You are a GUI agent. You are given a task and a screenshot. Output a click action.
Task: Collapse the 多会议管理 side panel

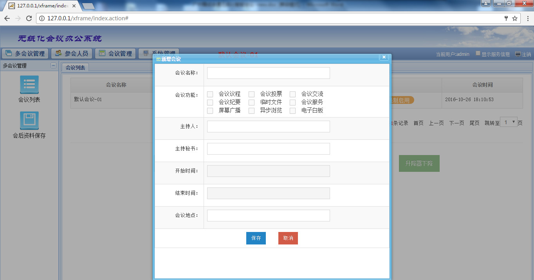coord(53,66)
